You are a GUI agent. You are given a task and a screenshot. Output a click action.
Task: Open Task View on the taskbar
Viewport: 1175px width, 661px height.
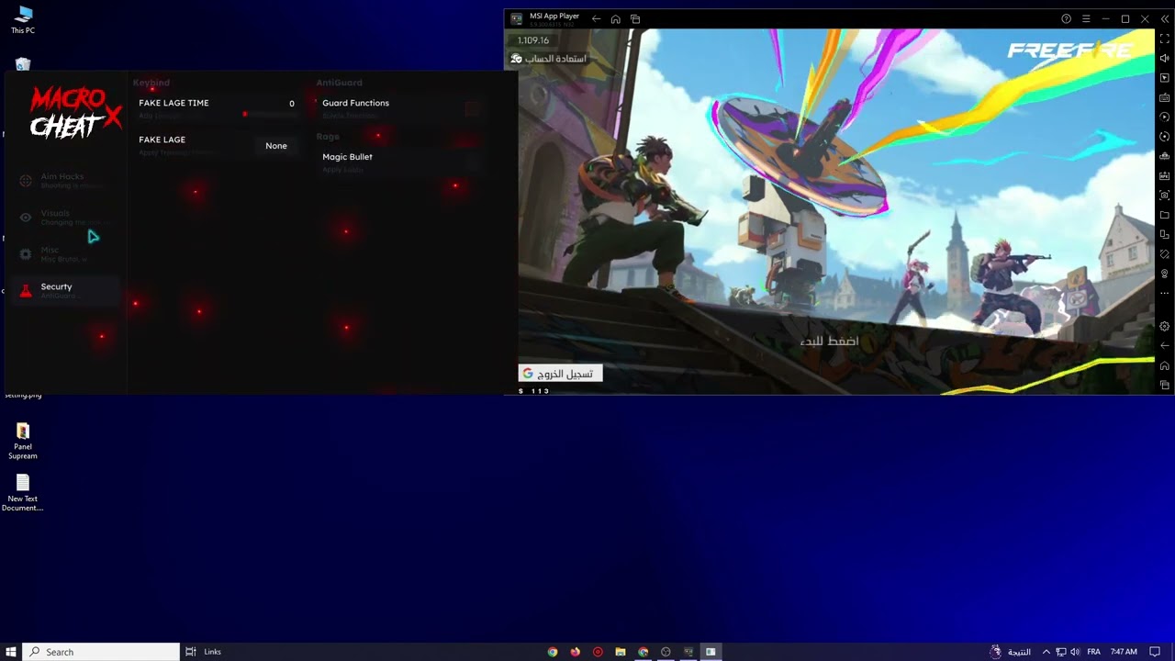pos(191,652)
